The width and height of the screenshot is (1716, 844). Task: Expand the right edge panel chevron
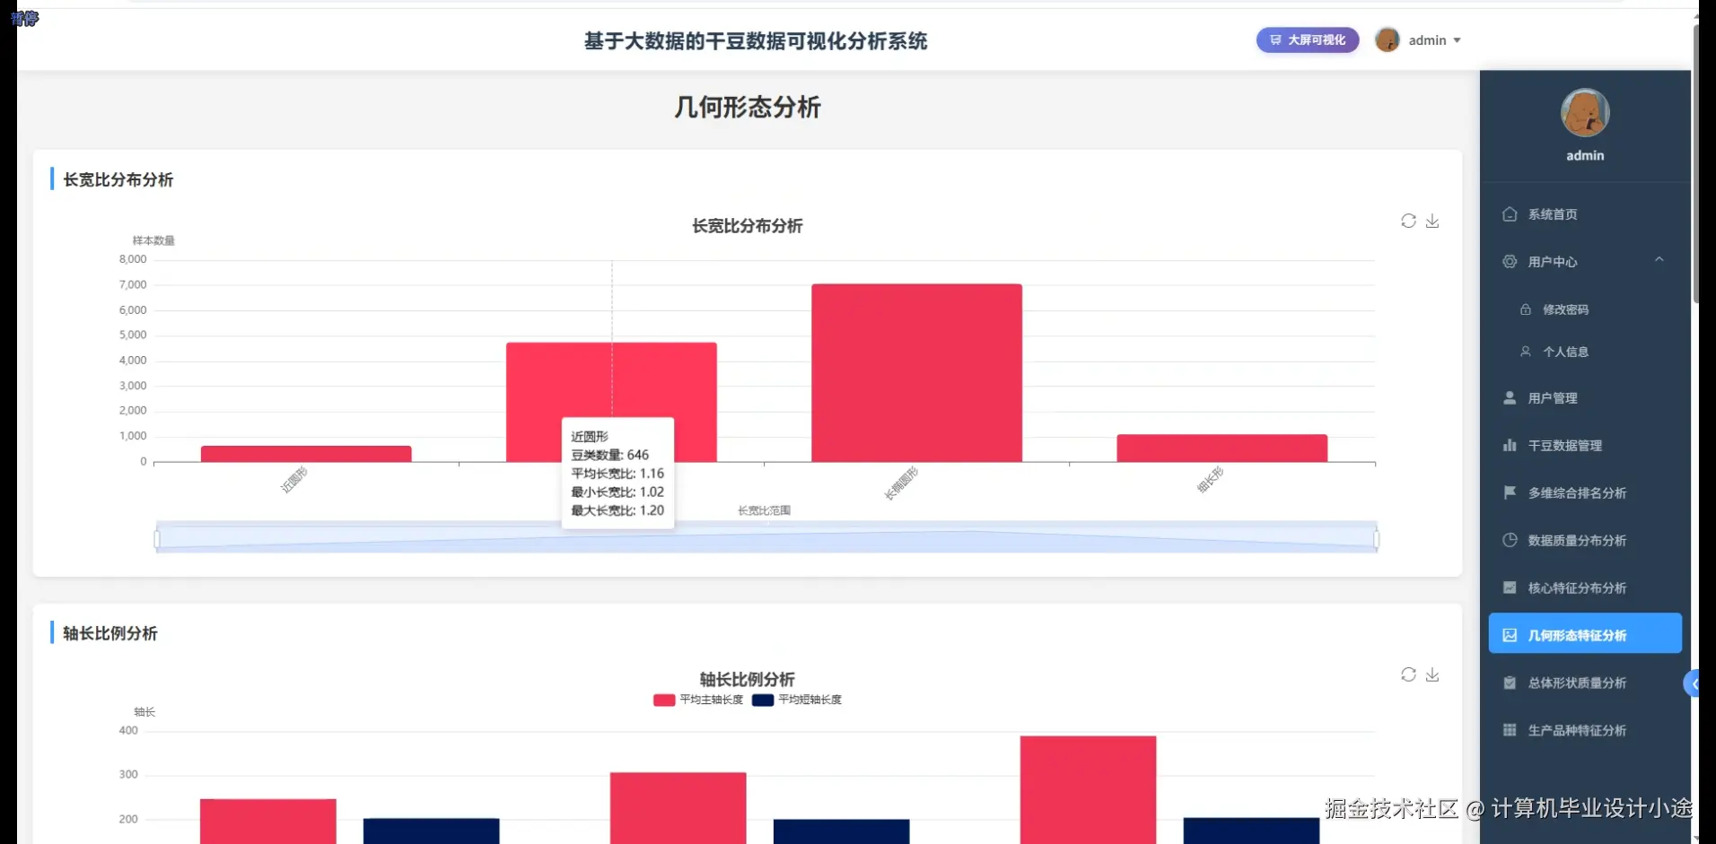pyautogui.click(x=1693, y=683)
